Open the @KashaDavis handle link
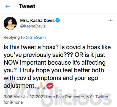The width and height of the screenshot is (117, 107). tap(33, 26)
